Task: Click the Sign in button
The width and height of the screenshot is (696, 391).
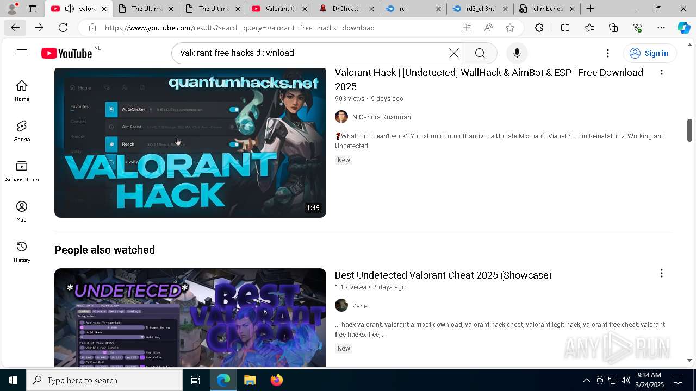Action: [x=649, y=53]
